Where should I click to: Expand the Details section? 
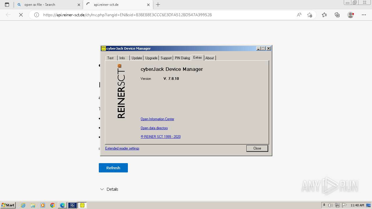coord(109,189)
